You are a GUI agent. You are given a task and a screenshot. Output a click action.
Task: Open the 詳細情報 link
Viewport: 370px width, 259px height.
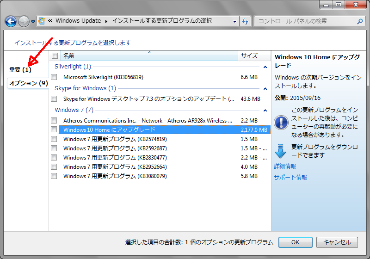pos(285,166)
